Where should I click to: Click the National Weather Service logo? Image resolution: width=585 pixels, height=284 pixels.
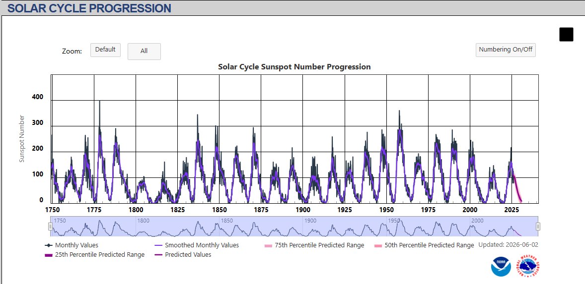[x=527, y=267]
